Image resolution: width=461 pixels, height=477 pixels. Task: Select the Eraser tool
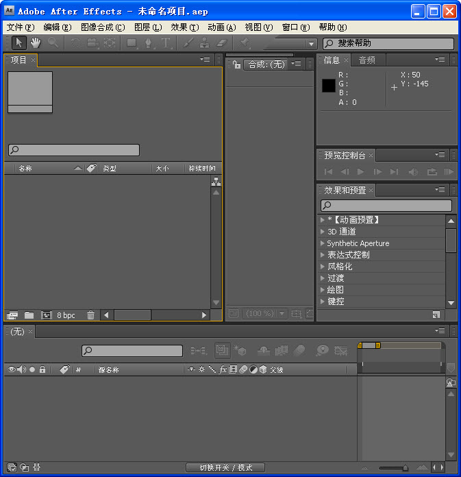222,43
